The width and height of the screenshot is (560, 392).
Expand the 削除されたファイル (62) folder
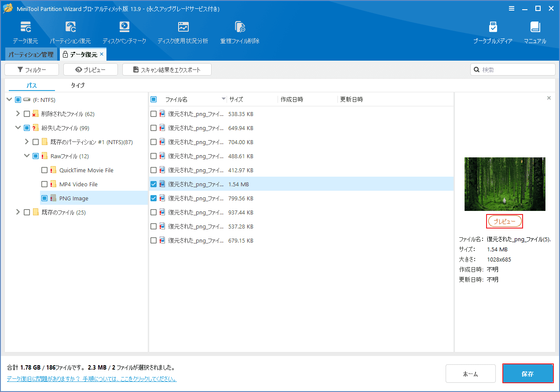[x=18, y=114]
